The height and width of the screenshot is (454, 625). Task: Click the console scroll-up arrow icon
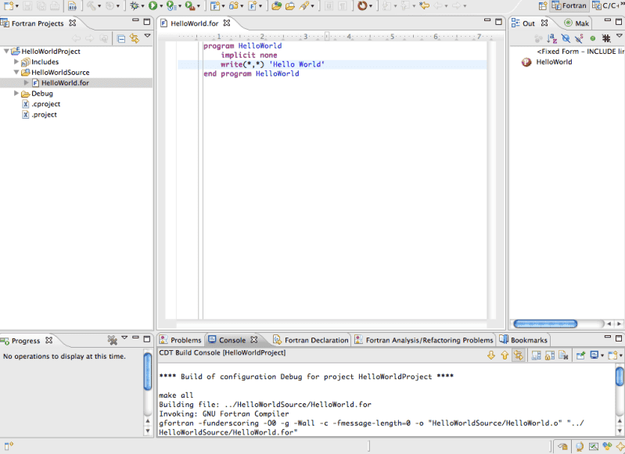coord(505,356)
